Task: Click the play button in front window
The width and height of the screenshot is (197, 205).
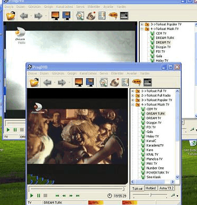Action: click(31, 196)
